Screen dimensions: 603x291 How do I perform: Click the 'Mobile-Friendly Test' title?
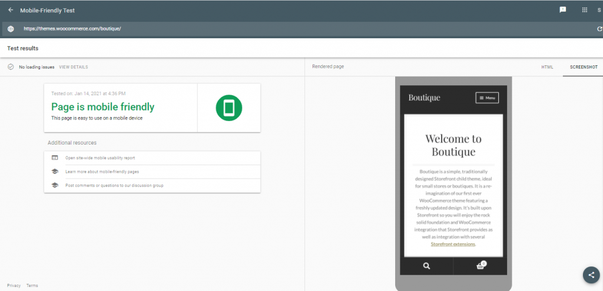pyautogui.click(x=47, y=11)
